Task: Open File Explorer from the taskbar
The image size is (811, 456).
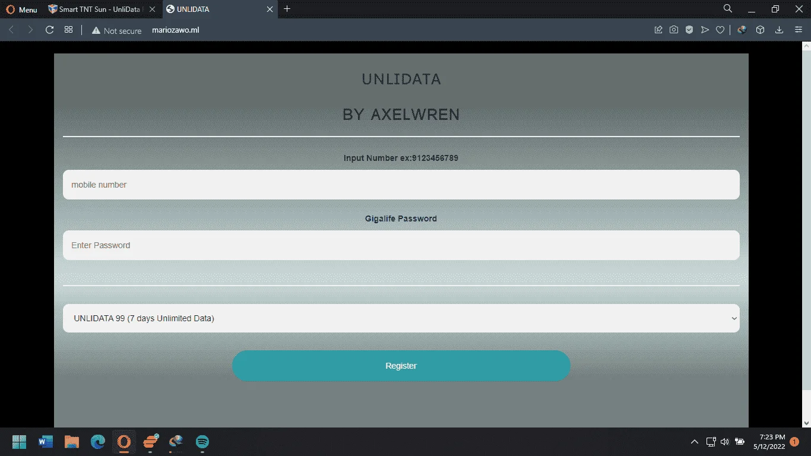Action: (x=72, y=442)
